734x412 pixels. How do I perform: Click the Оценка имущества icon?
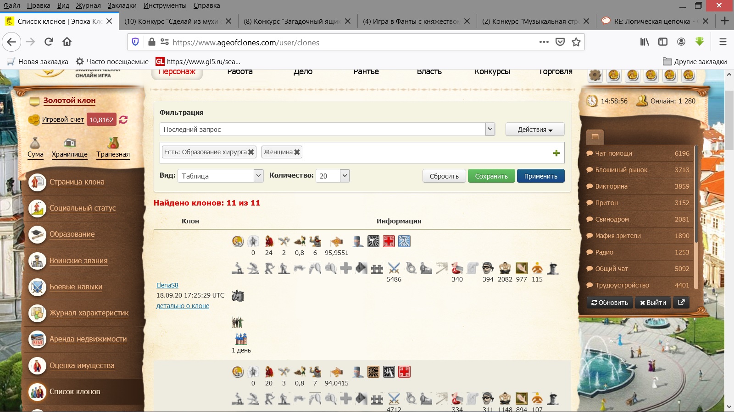37,366
